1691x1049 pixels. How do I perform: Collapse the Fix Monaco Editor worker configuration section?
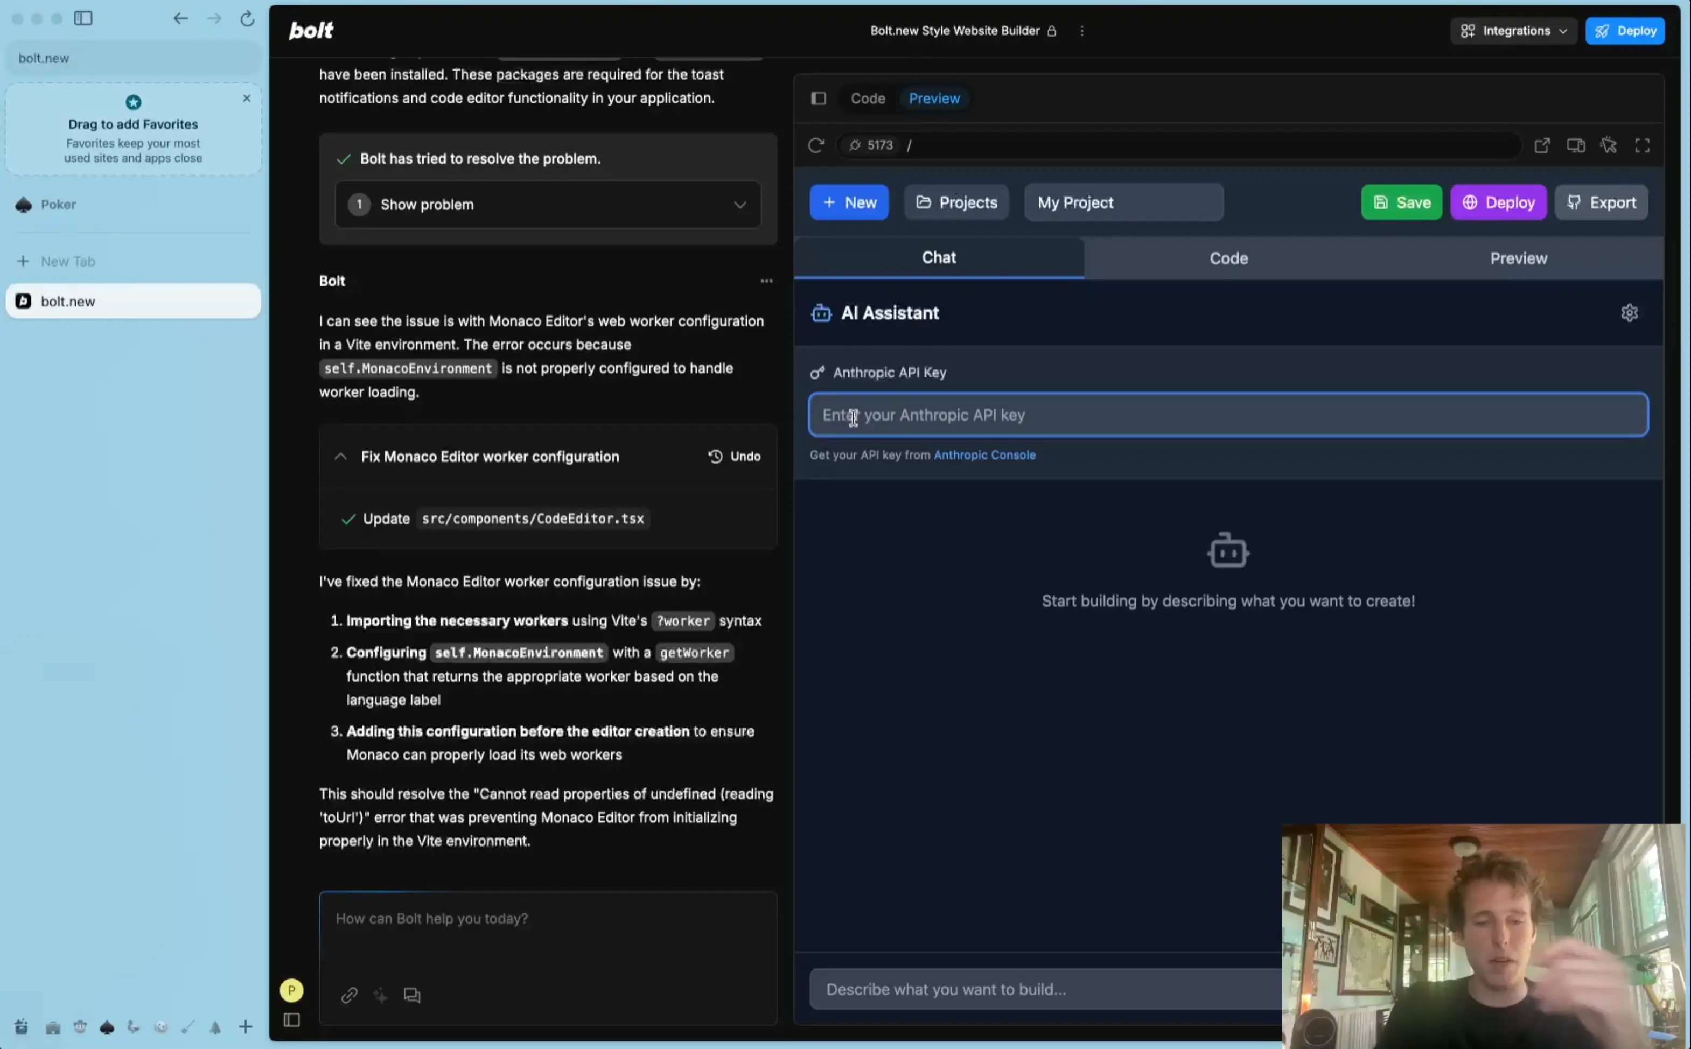(340, 457)
